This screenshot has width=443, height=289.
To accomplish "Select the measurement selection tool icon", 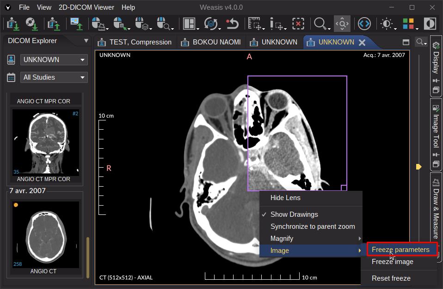I will (254, 24).
